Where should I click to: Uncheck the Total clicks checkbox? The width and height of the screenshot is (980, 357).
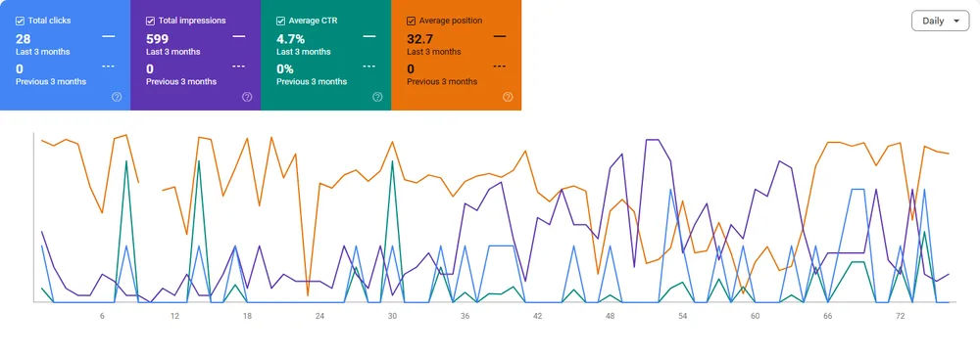pyautogui.click(x=20, y=21)
